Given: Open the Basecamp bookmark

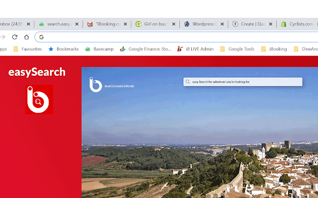Looking at the screenshot, I should click(x=99, y=49).
